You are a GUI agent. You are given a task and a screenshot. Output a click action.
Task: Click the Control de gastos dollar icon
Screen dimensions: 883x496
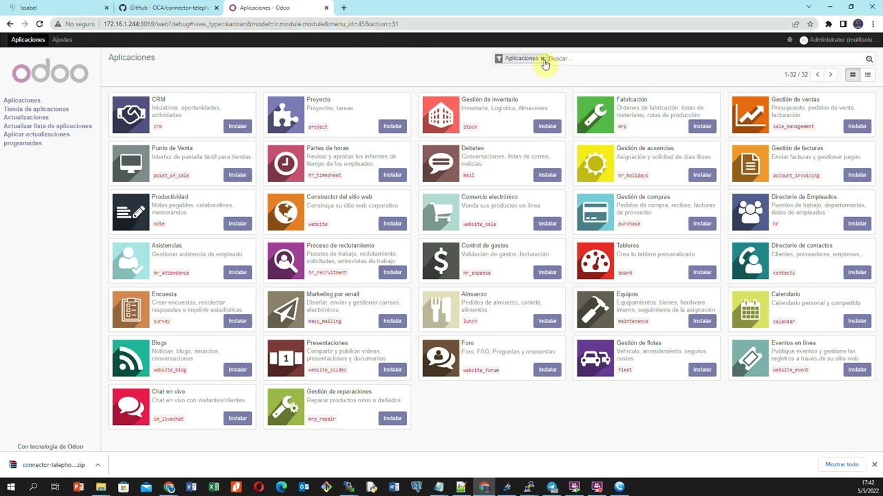click(441, 260)
